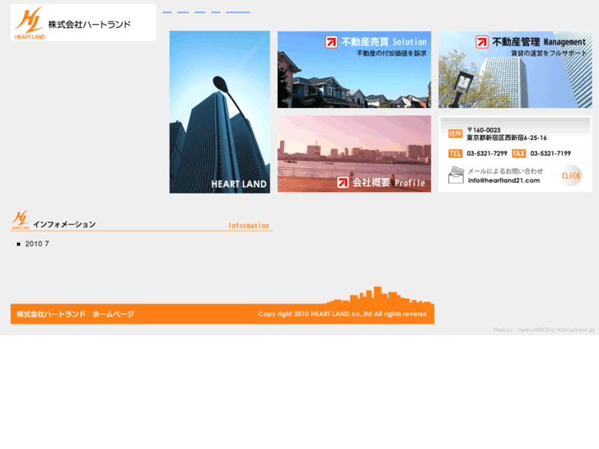
Task: Click the address 東京都新宿区西新宿6-25-16
Action: [x=507, y=138]
